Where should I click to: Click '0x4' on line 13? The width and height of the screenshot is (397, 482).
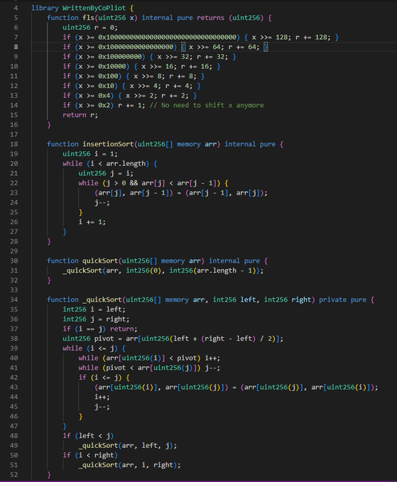tap(104, 96)
